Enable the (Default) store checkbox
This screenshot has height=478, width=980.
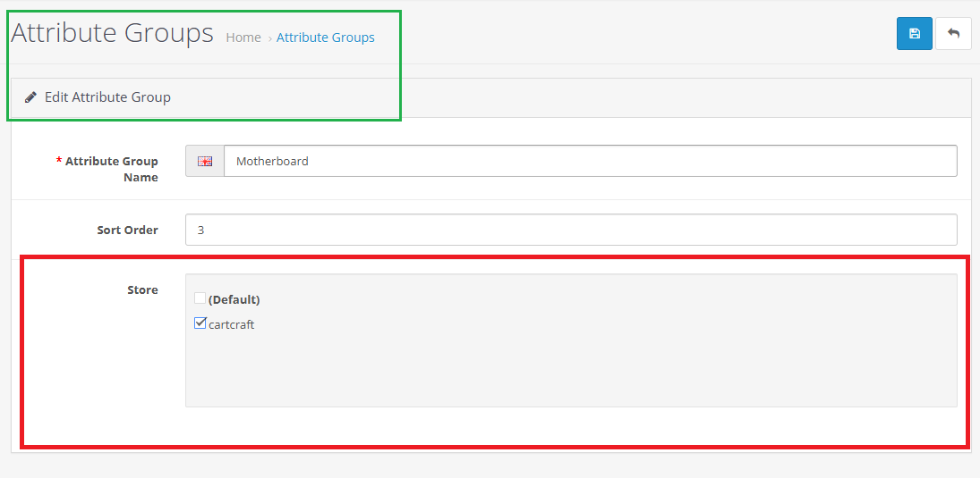[x=200, y=298]
